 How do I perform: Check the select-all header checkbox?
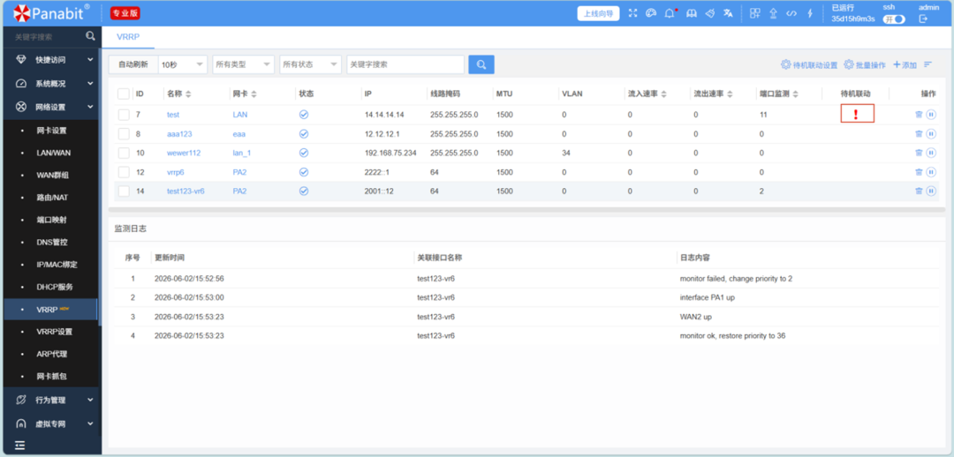coord(124,94)
